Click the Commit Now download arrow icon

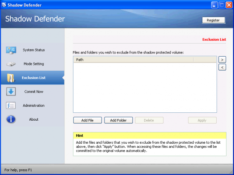coord(11,92)
